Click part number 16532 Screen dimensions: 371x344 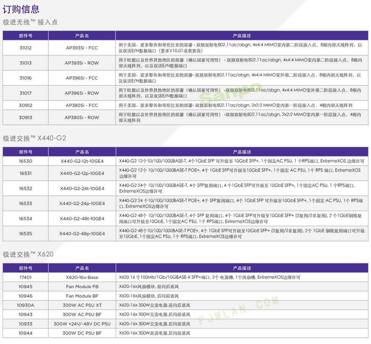click(26, 188)
